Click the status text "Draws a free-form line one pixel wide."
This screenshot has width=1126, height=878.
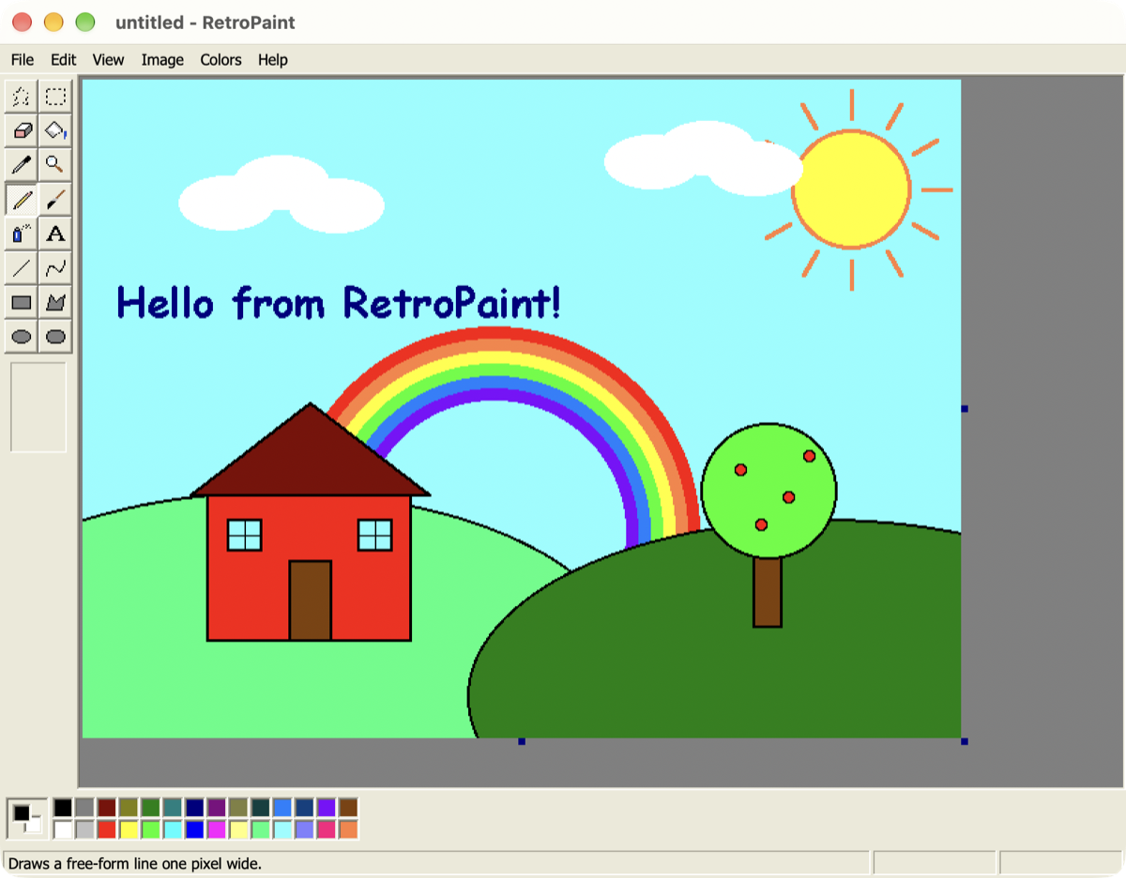pos(135,863)
